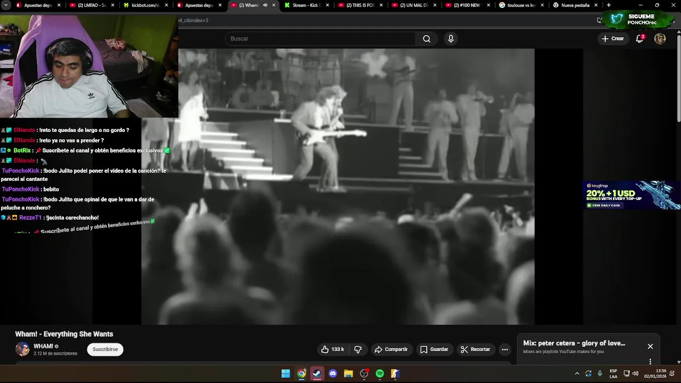Open Steam from taskbar
681x383 pixels.
tap(317, 373)
